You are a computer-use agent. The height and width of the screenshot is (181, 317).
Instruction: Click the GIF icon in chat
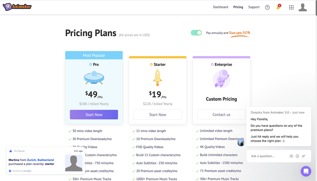coord(291,156)
